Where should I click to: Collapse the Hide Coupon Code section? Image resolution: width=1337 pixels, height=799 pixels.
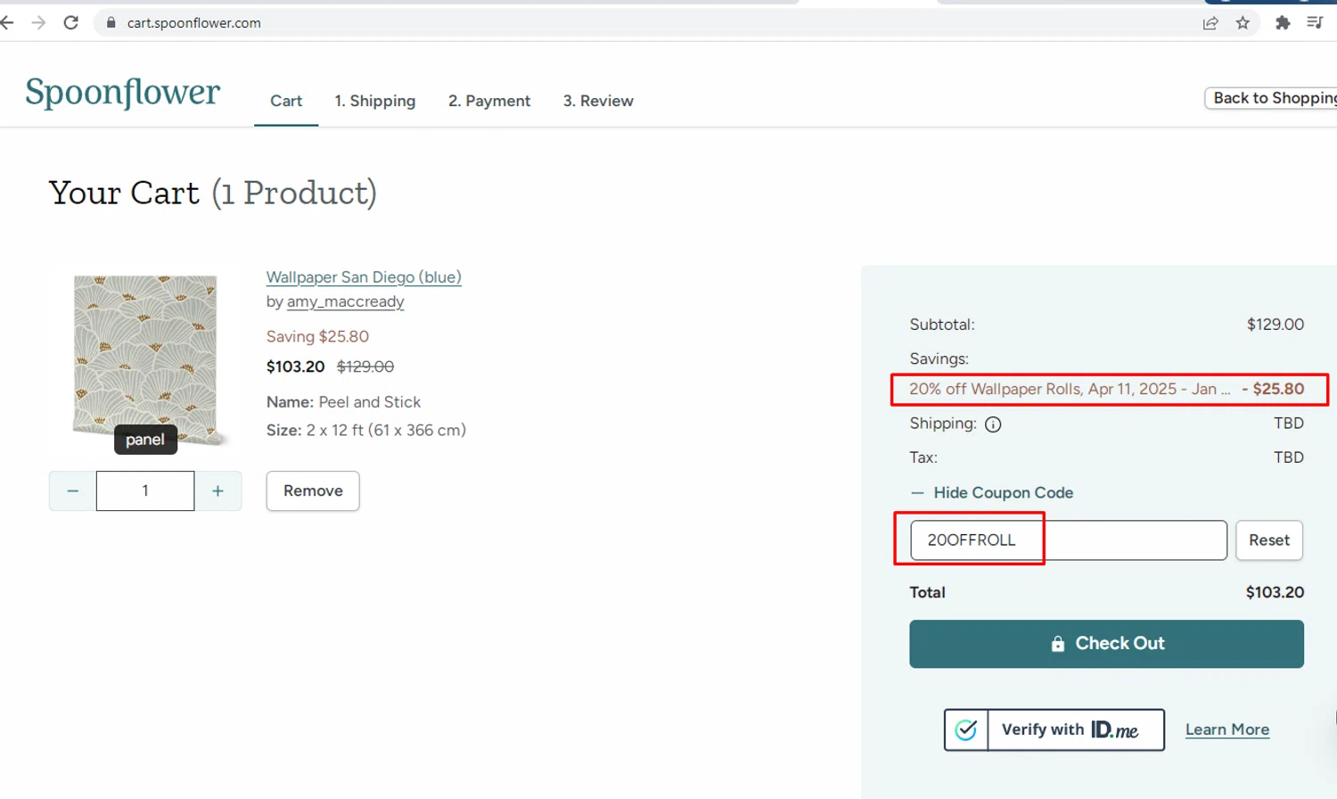[992, 493]
